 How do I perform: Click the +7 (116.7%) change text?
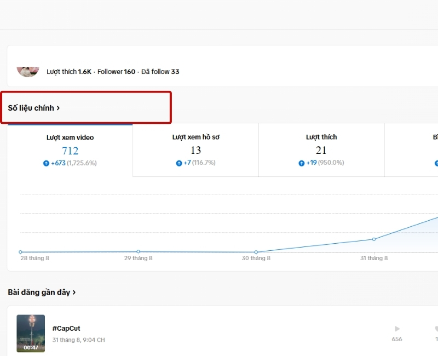point(199,163)
